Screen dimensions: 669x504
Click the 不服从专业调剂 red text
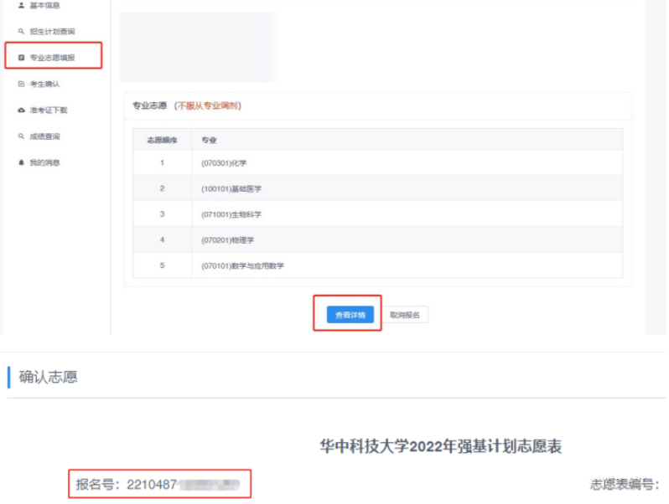[207, 105]
